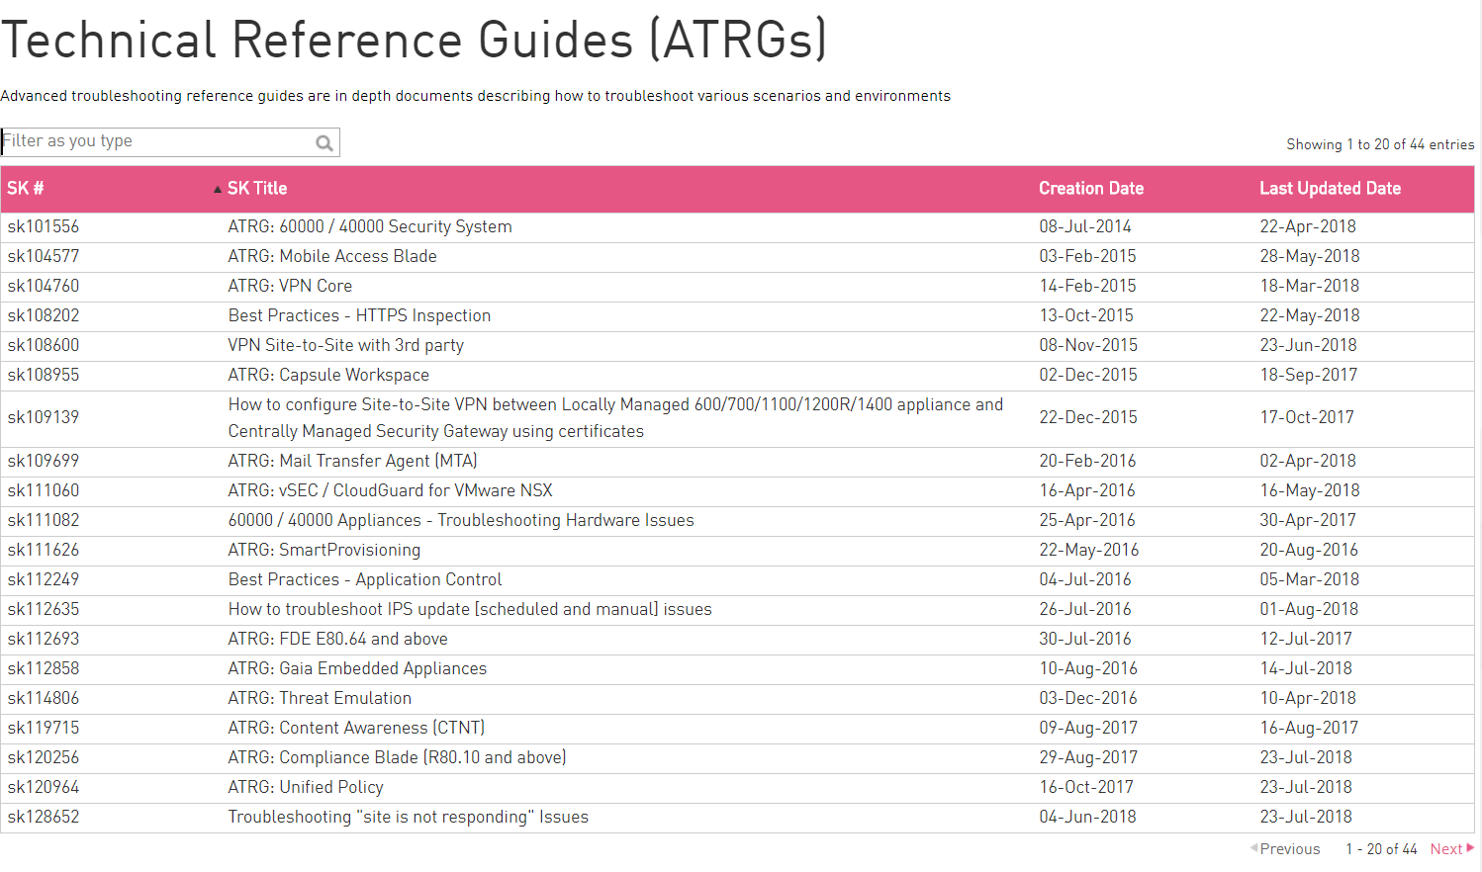
Task: Select sk112693 cell
Action: (x=44, y=639)
